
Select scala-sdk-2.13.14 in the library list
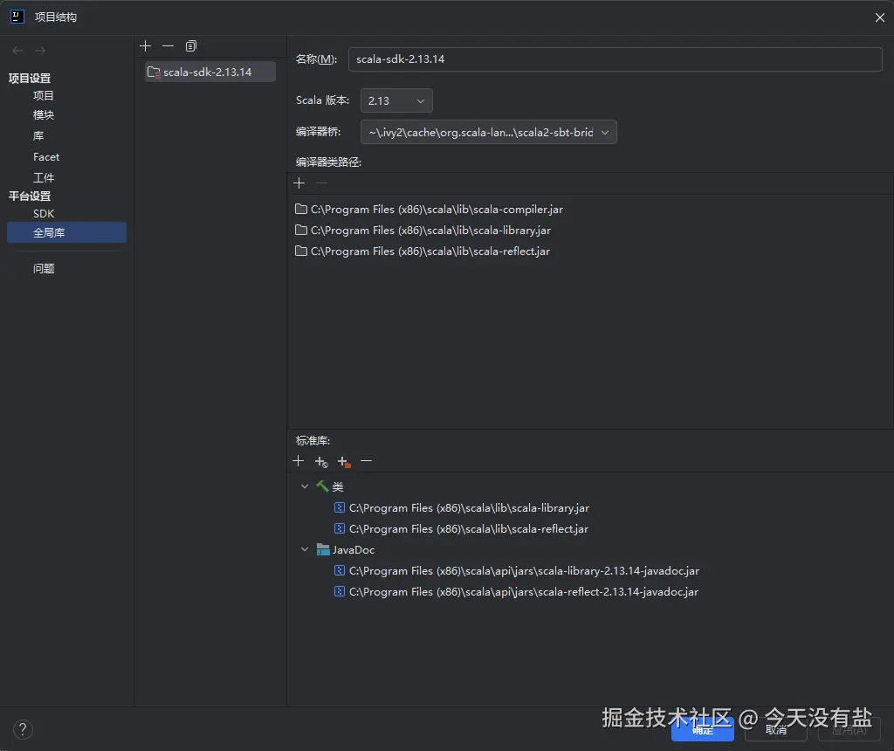(210, 72)
